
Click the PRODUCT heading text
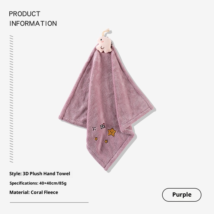(25, 14)
